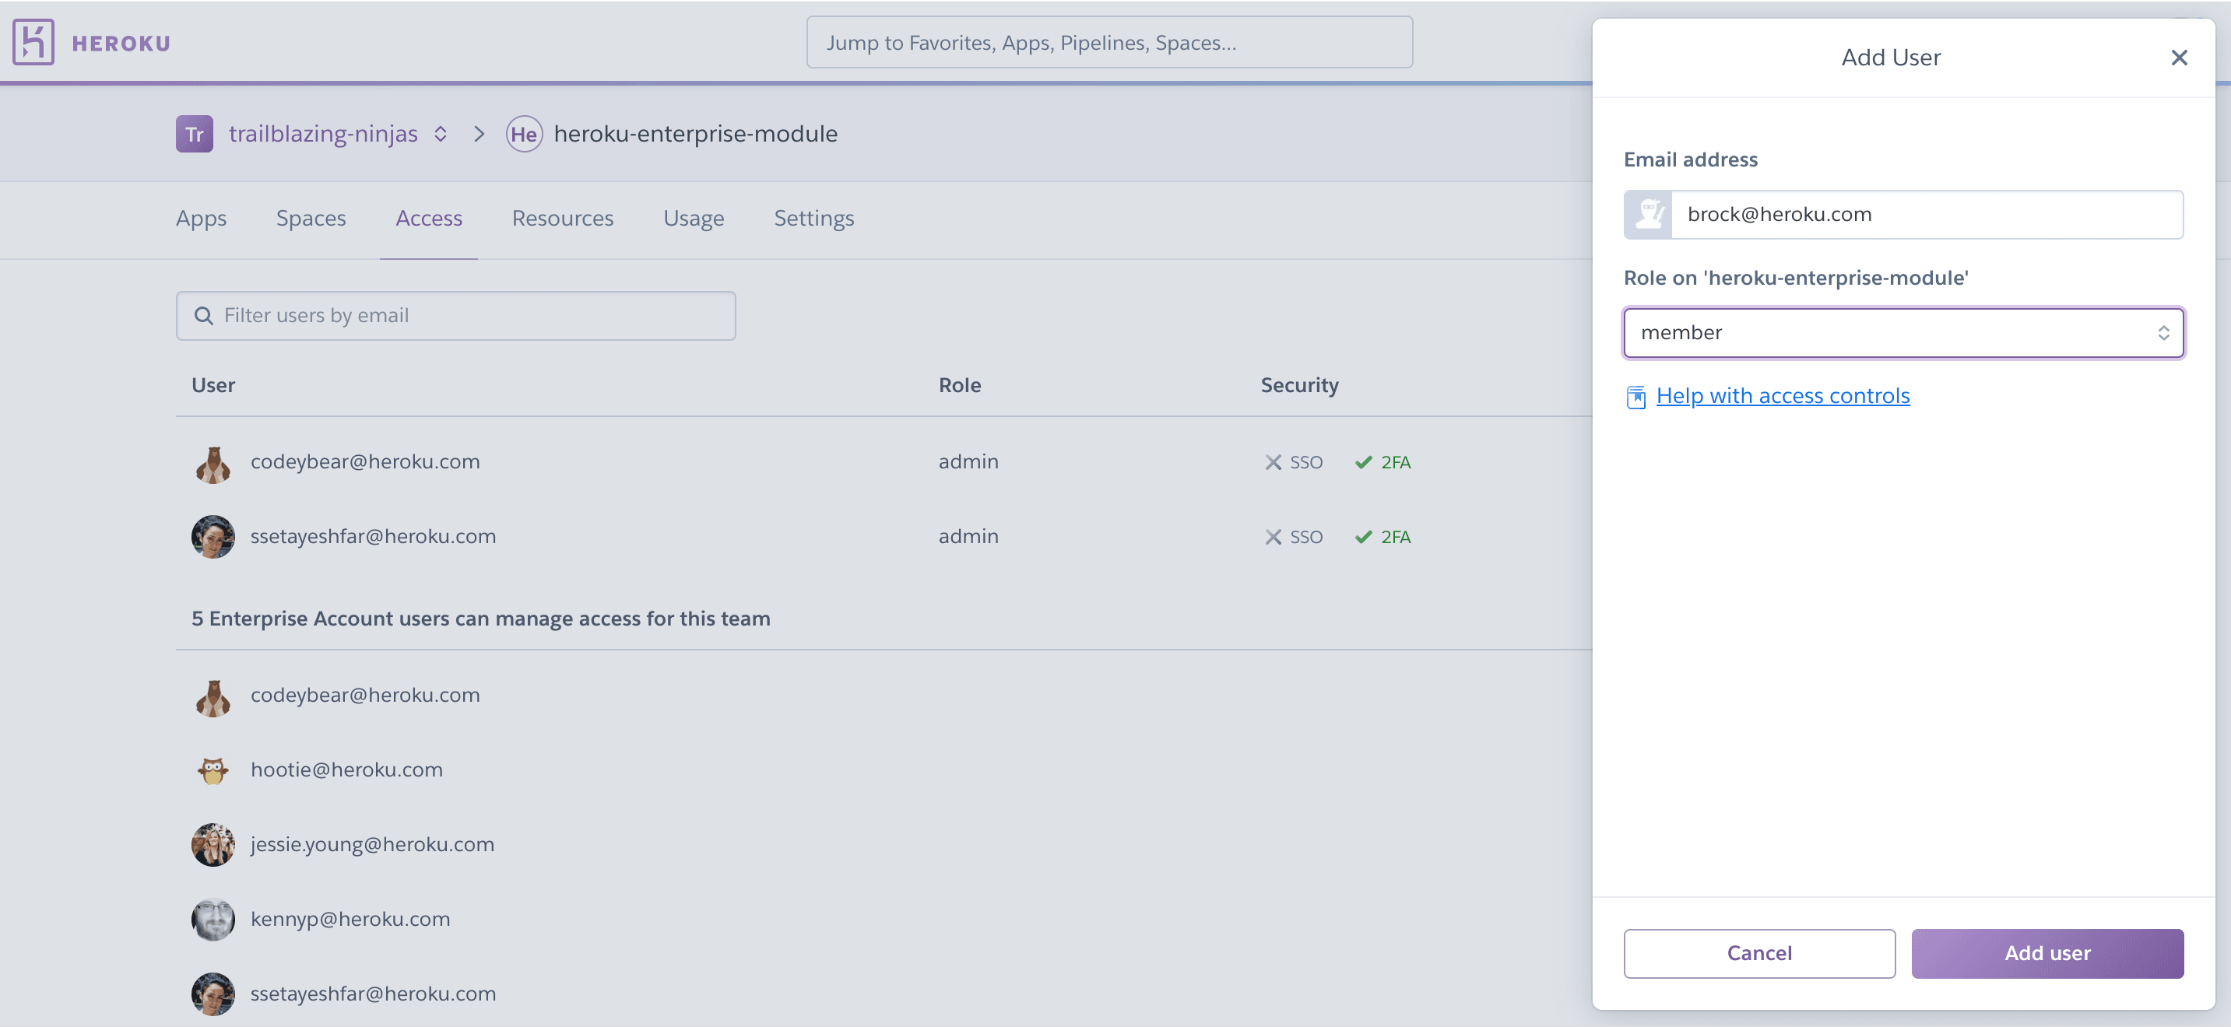The width and height of the screenshot is (2231, 1027).
Task: Click admin role for codeybear
Action: (968, 461)
